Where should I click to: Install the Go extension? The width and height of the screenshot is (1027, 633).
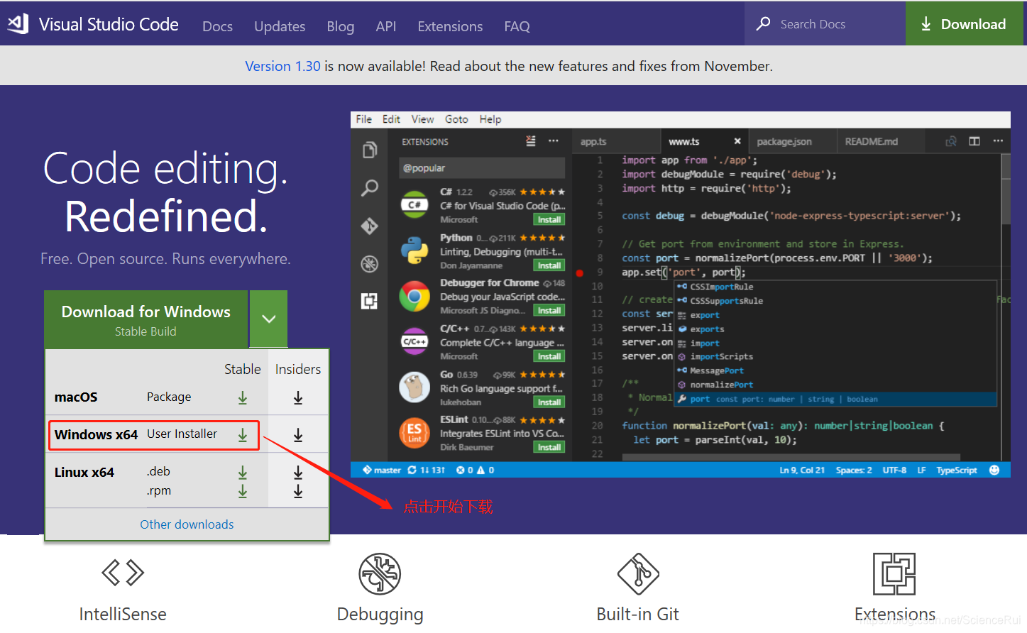[x=549, y=402]
